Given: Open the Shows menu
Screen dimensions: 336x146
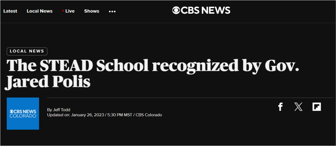Looking at the screenshot, I should click(x=92, y=11).
